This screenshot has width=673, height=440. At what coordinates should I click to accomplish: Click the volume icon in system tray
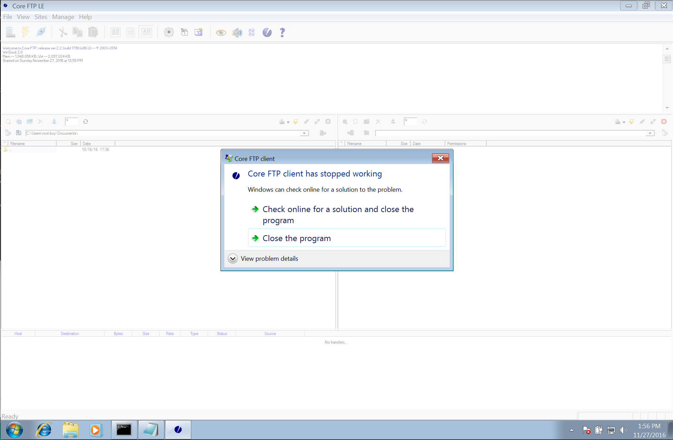click(623, 430)
